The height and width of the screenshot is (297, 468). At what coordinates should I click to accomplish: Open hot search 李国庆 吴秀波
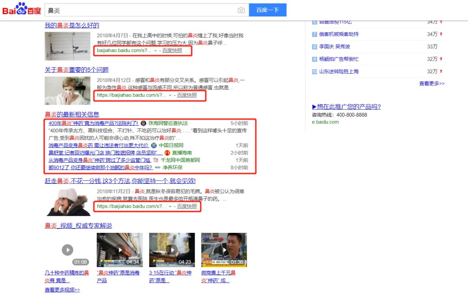pos(335,46)
